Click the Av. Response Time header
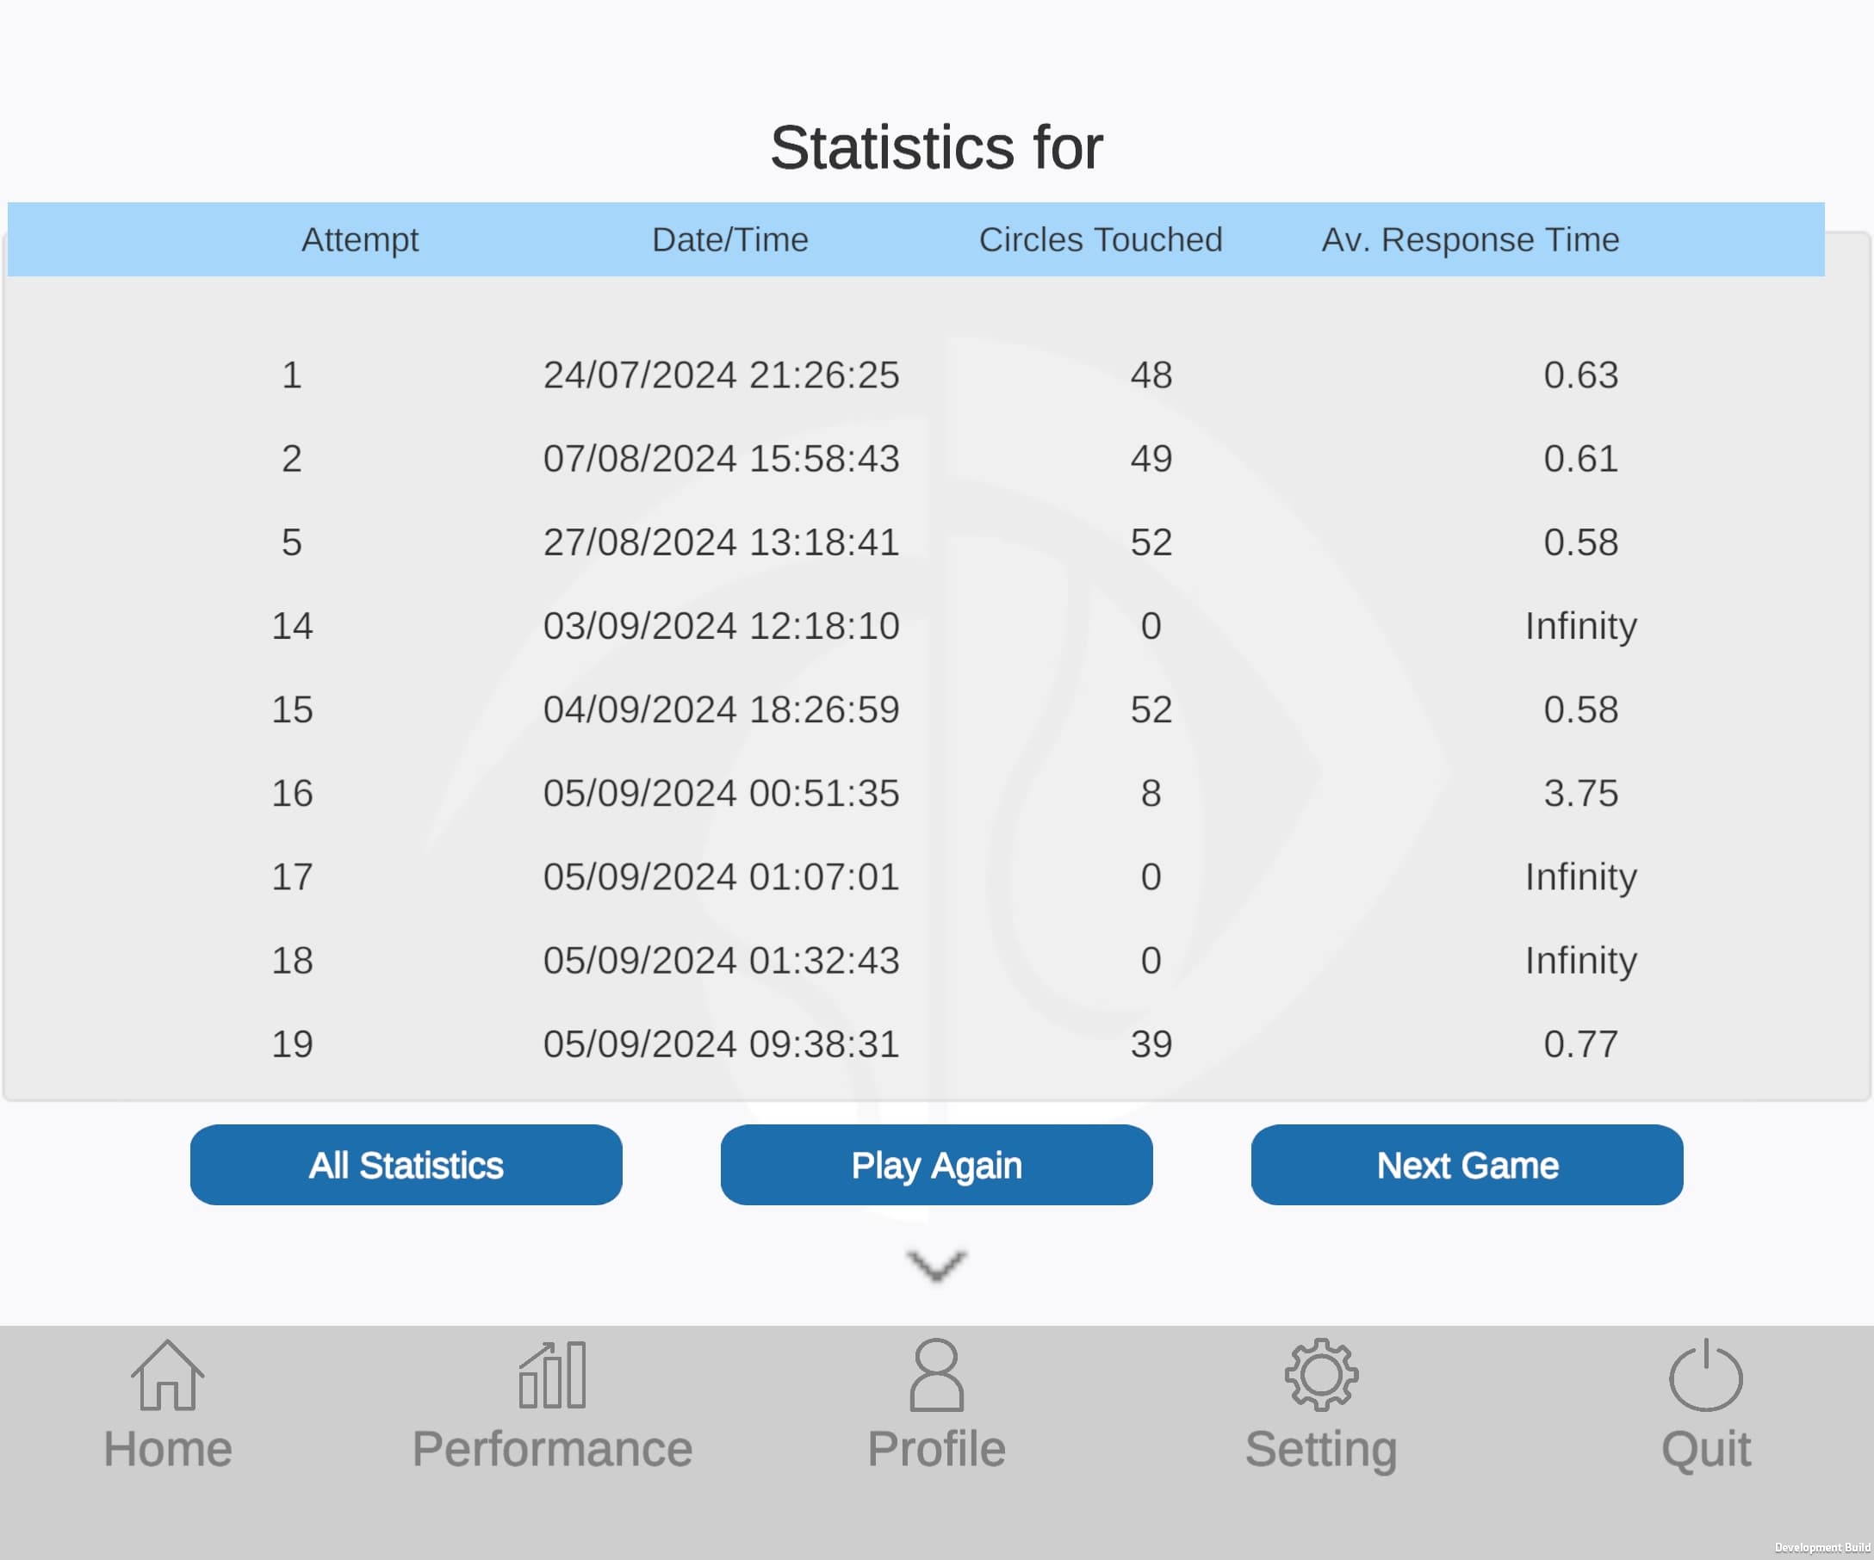The height and width of the screenshot is (1560, 1874). [1470, 240]
